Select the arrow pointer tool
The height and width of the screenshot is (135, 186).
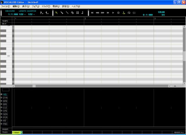point(56,13)
